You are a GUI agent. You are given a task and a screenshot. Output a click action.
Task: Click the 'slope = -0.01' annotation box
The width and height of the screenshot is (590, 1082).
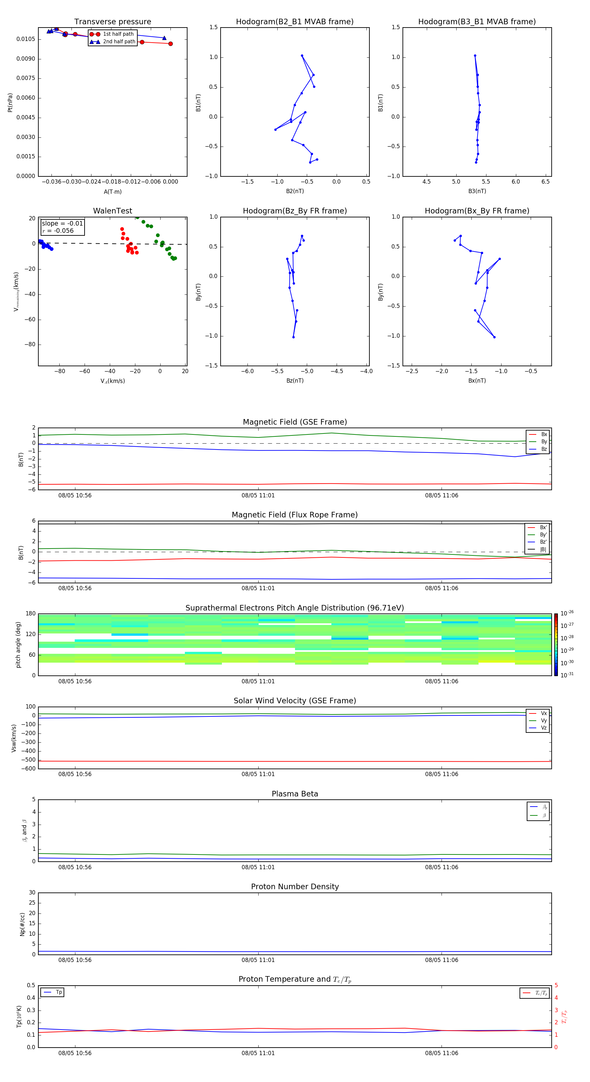click(63, 227)
